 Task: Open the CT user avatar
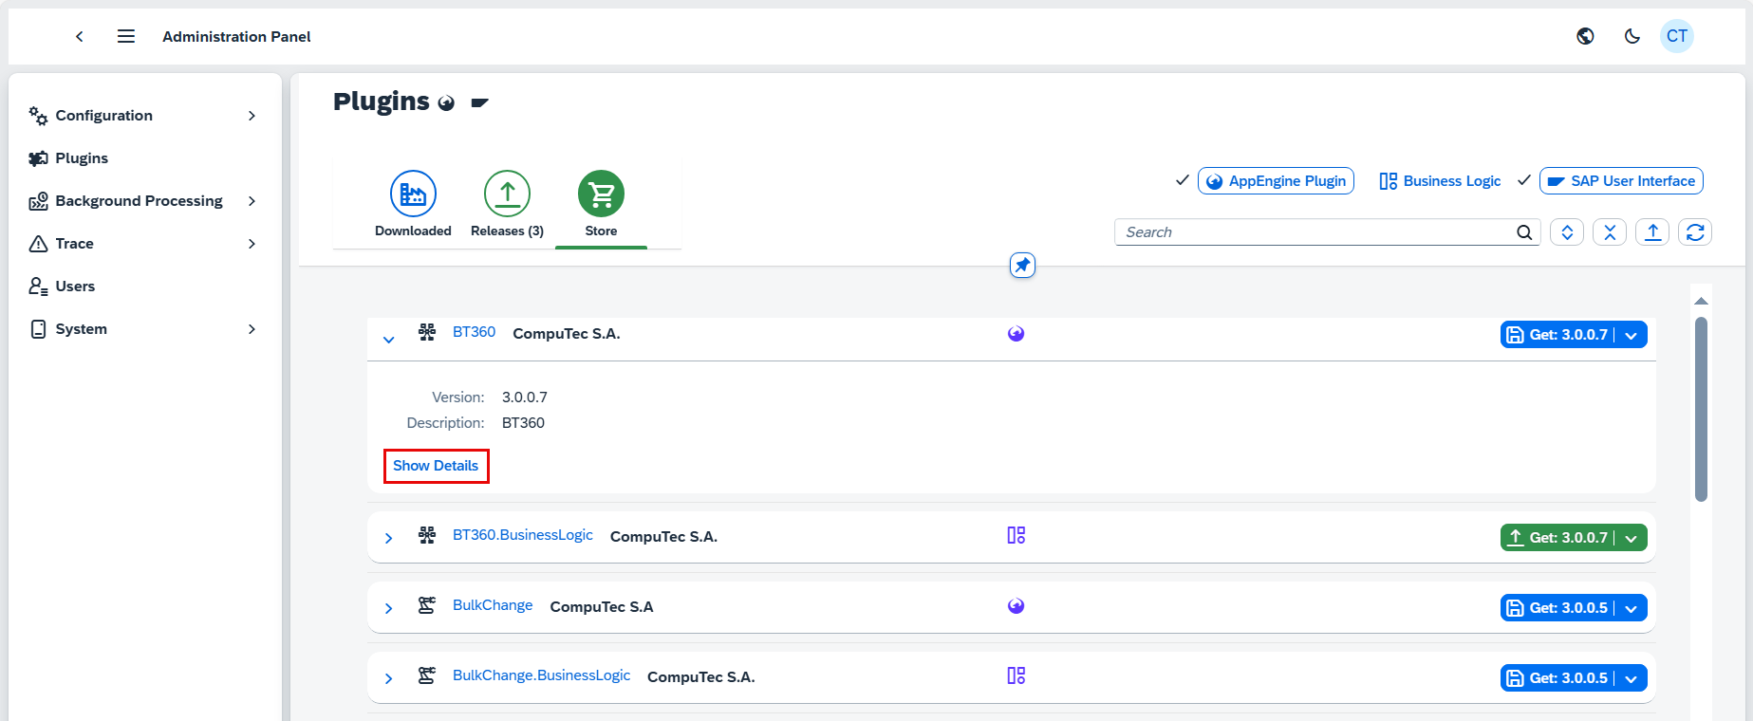click(x=1677, y=36)
